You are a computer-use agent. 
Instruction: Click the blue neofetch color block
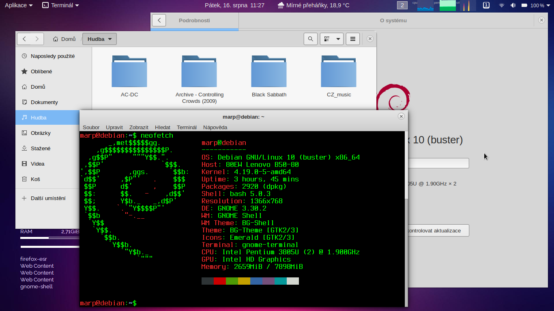(256, 281)
